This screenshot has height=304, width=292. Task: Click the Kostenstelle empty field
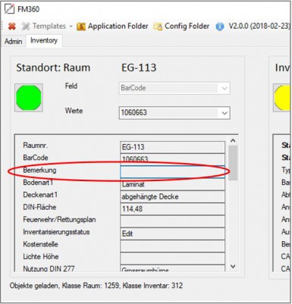172,246
